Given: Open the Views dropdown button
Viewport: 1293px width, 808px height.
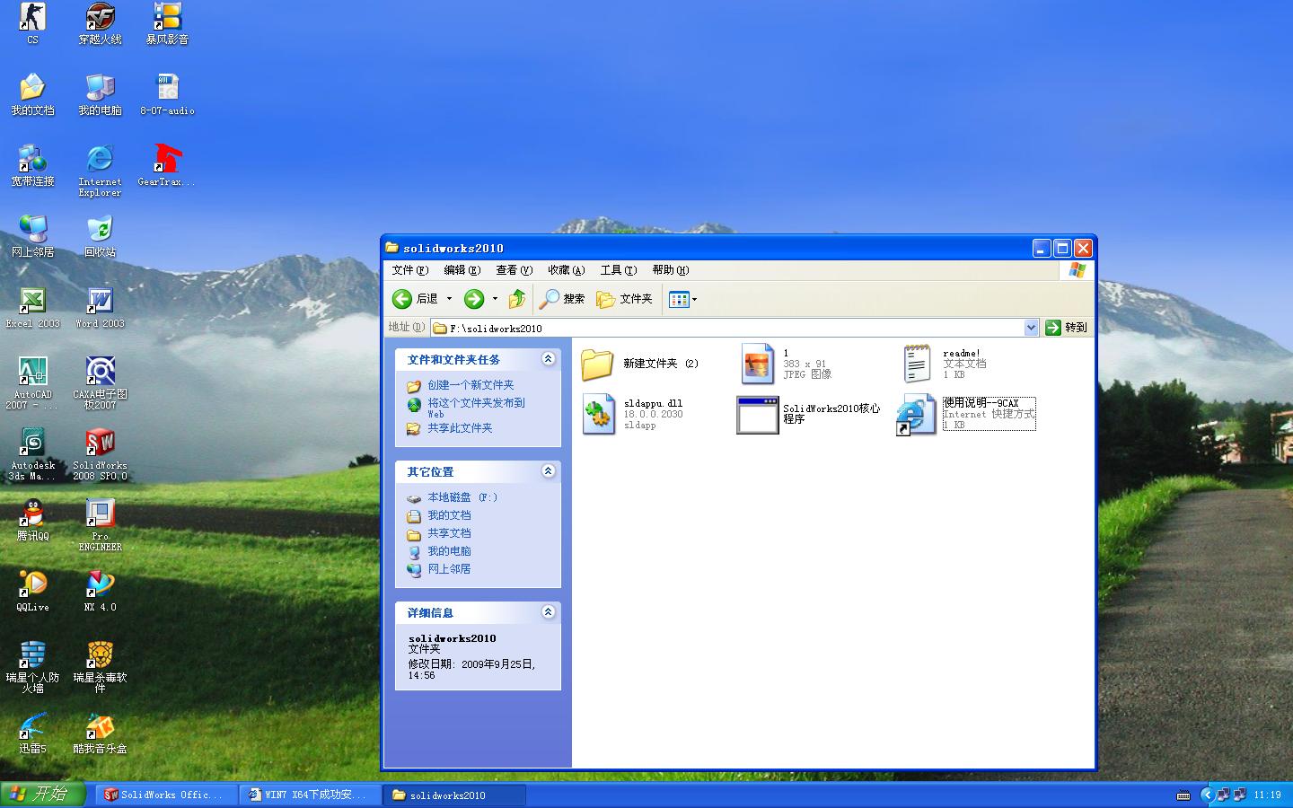Looking at the screenshot, I should [x=682, y=299].
